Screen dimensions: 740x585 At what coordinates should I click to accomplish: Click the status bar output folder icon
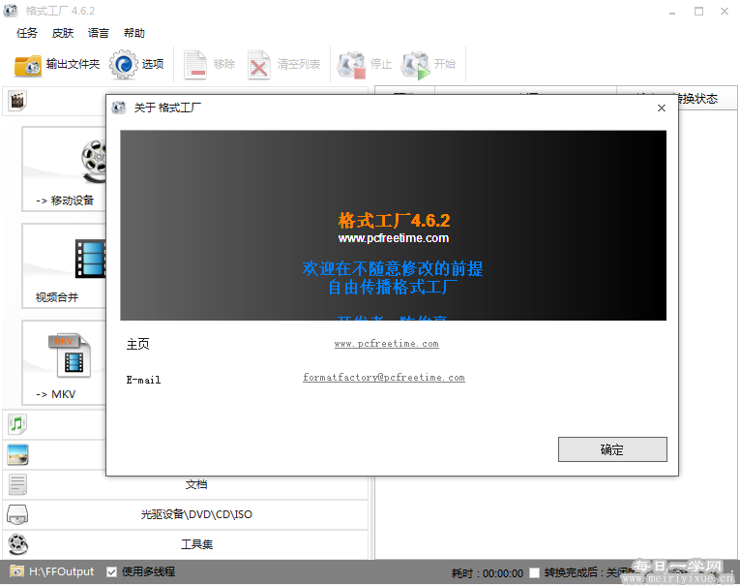(x=17, y=571)
